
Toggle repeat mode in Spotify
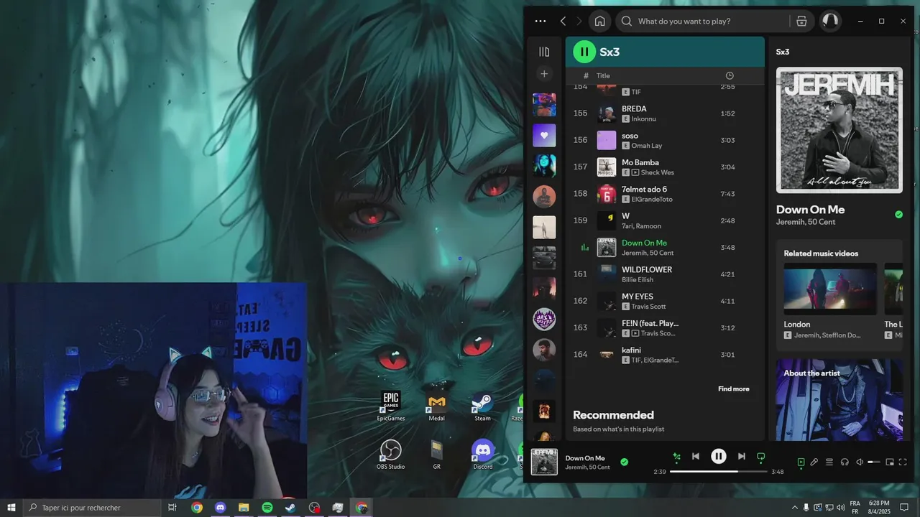coord(761,456)
